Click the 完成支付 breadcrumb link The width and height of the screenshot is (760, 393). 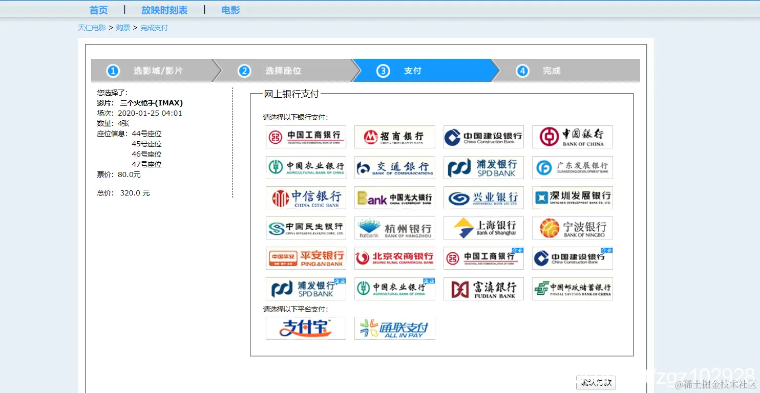pos(154,28)
